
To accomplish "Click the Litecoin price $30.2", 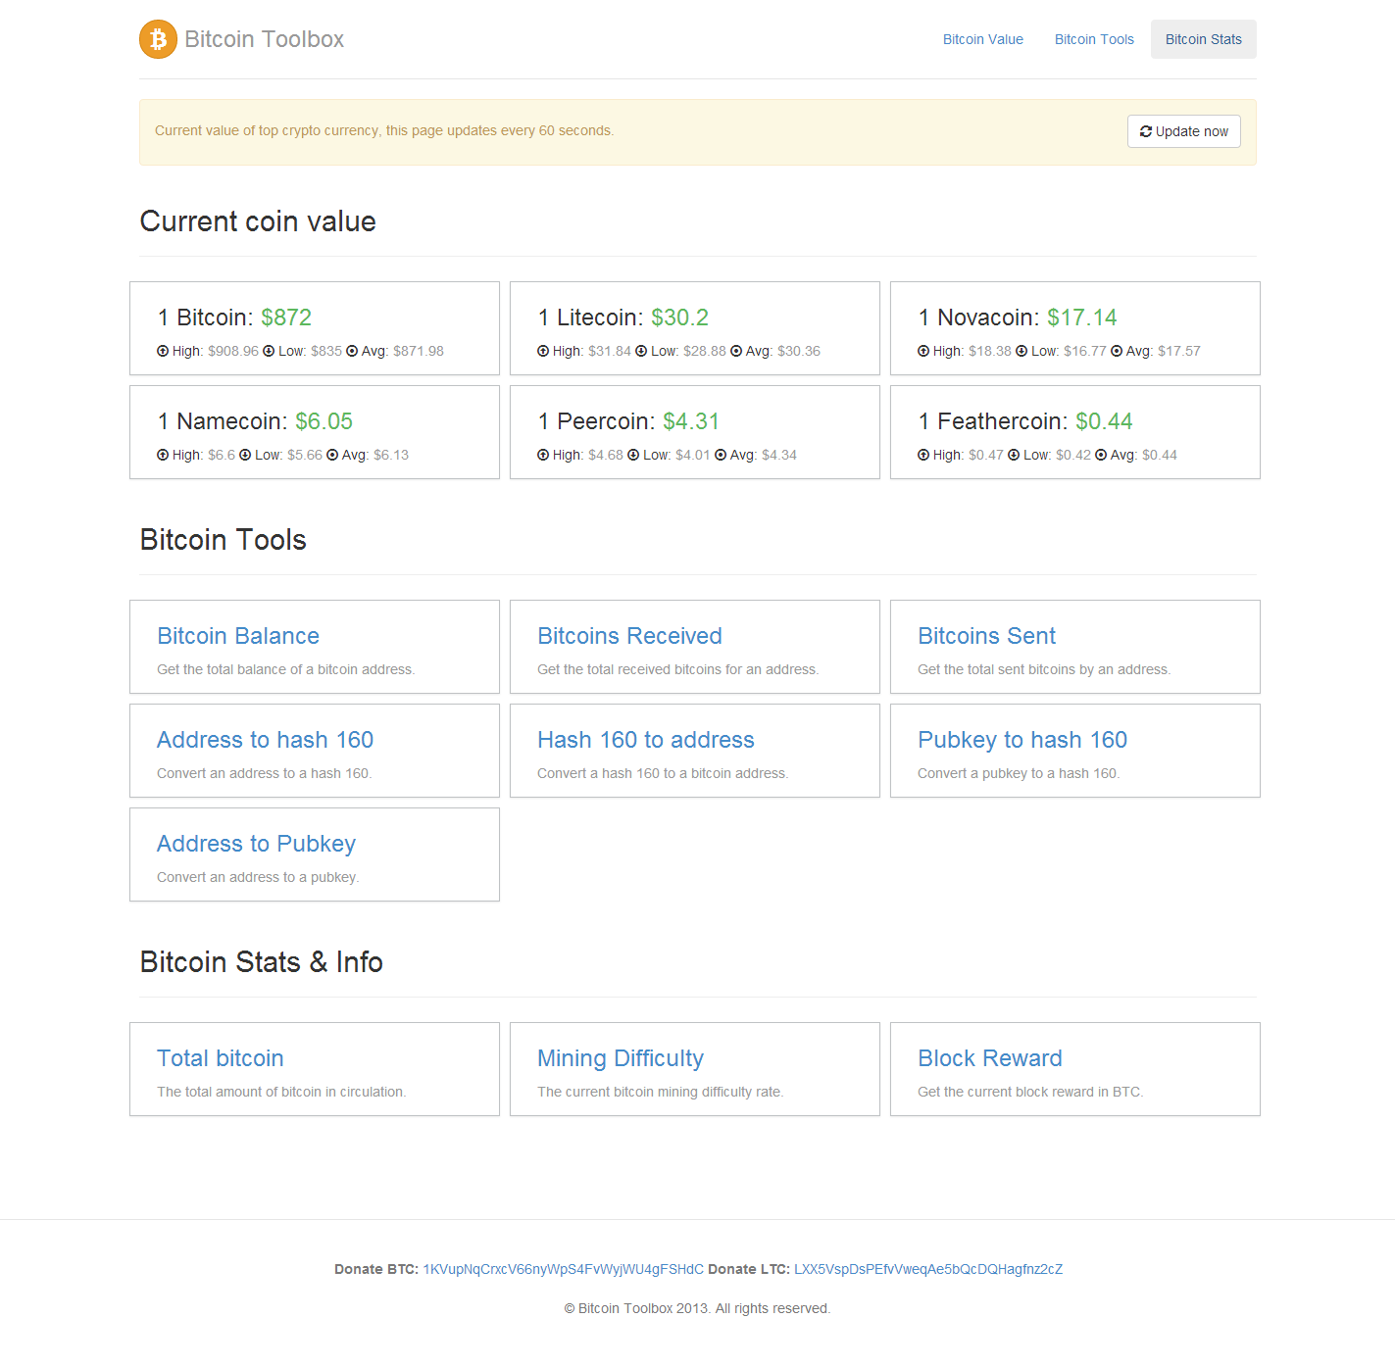I will (679, 317).
